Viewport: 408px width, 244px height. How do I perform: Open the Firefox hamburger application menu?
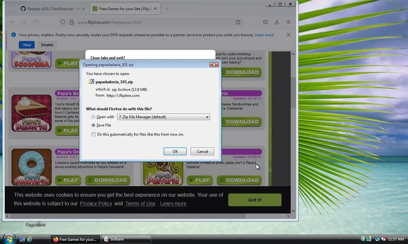[x=288, y=22]
